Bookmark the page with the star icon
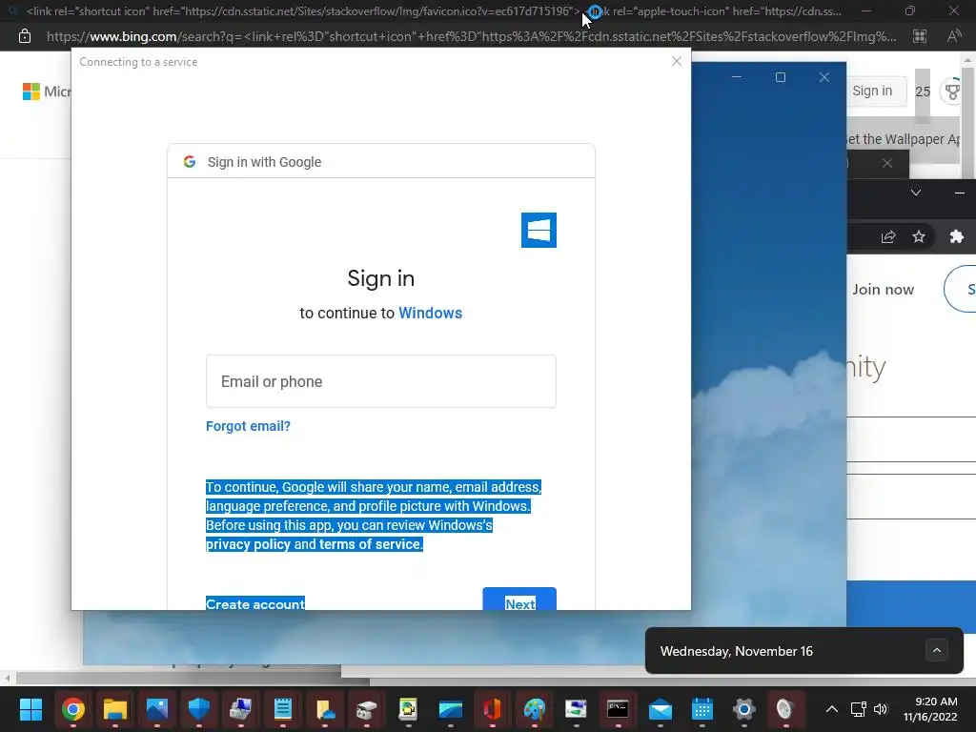 919,236
